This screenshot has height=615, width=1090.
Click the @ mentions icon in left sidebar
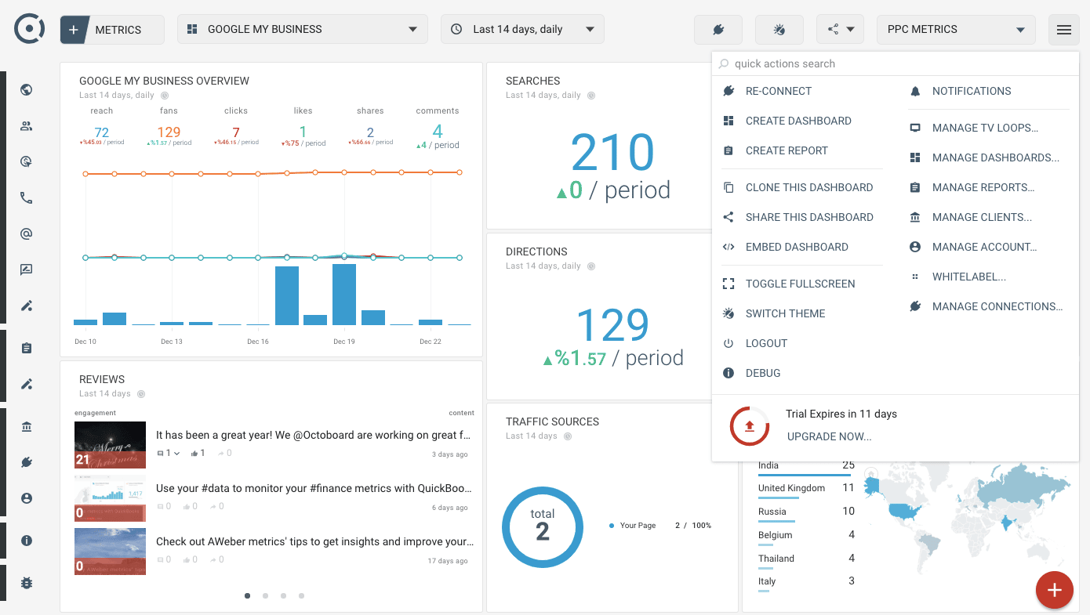[x=26, y=233]
